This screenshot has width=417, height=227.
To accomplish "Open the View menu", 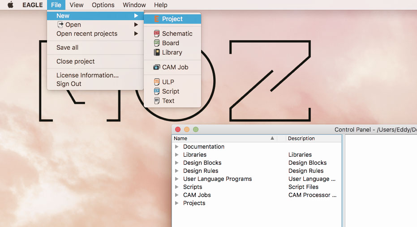I will click(76, 5).
